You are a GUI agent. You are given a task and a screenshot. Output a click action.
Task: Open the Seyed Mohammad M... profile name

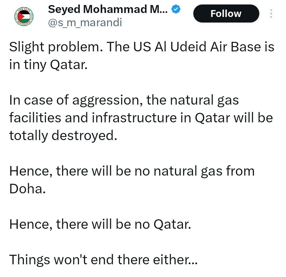[108, 10]
